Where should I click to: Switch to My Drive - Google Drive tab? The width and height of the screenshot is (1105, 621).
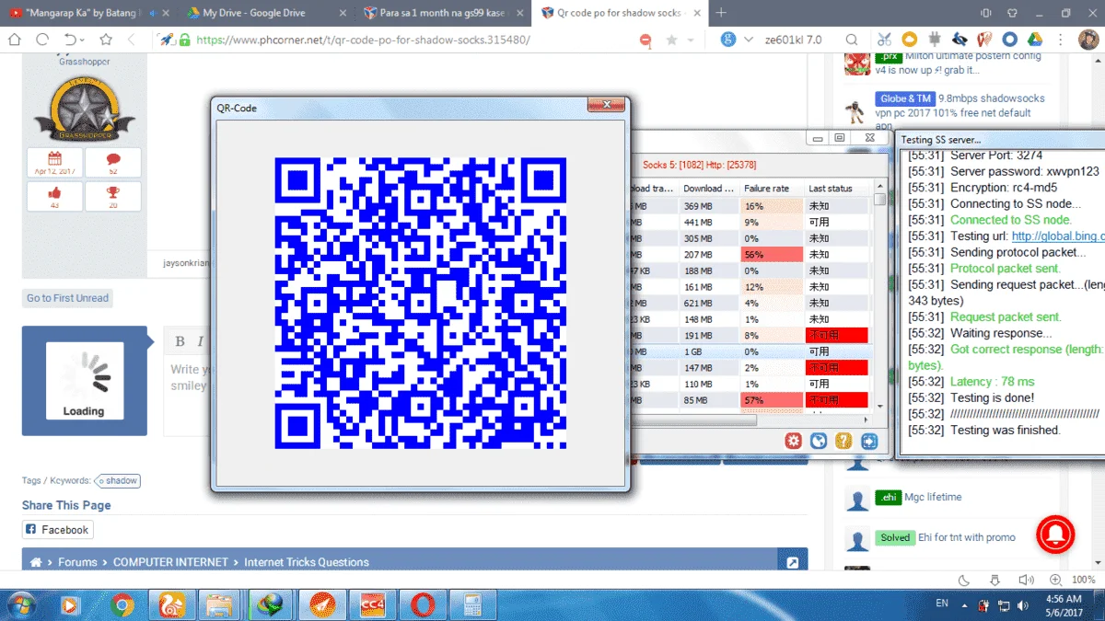(x=265, y=13)
